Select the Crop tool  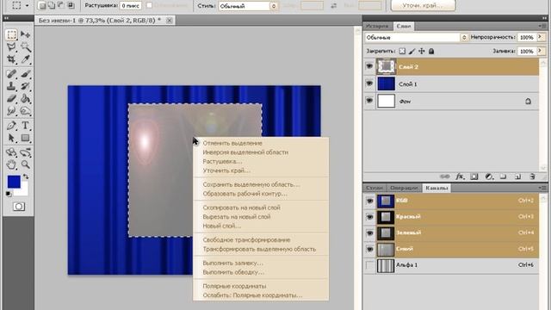11,59
